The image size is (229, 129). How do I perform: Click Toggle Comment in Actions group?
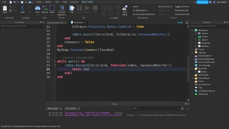pos(182,6)
